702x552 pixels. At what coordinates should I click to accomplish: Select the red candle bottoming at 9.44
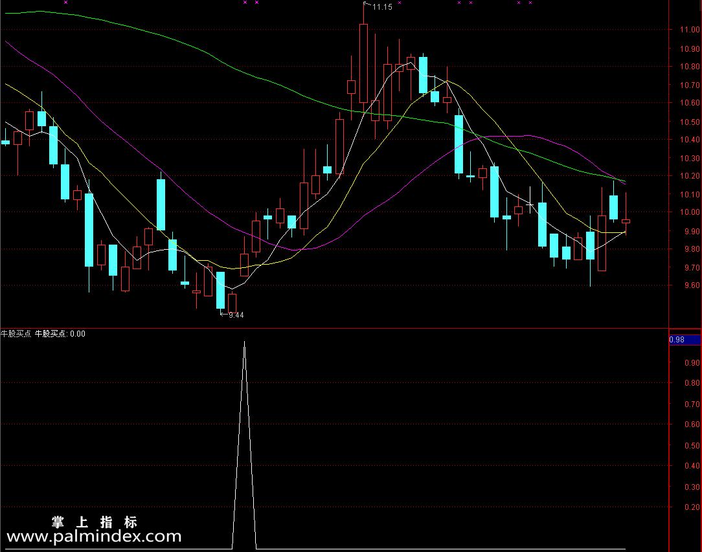point(232,303)
